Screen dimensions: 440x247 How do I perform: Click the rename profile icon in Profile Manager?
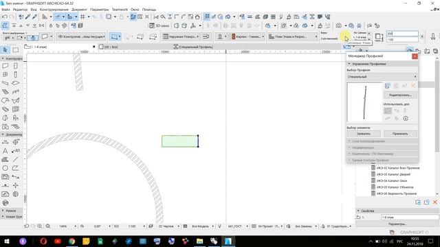coord(404,86)
